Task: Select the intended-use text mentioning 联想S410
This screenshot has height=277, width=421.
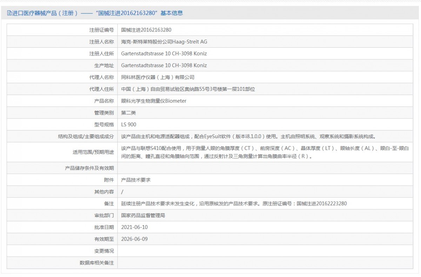Action: pos(265,152)
